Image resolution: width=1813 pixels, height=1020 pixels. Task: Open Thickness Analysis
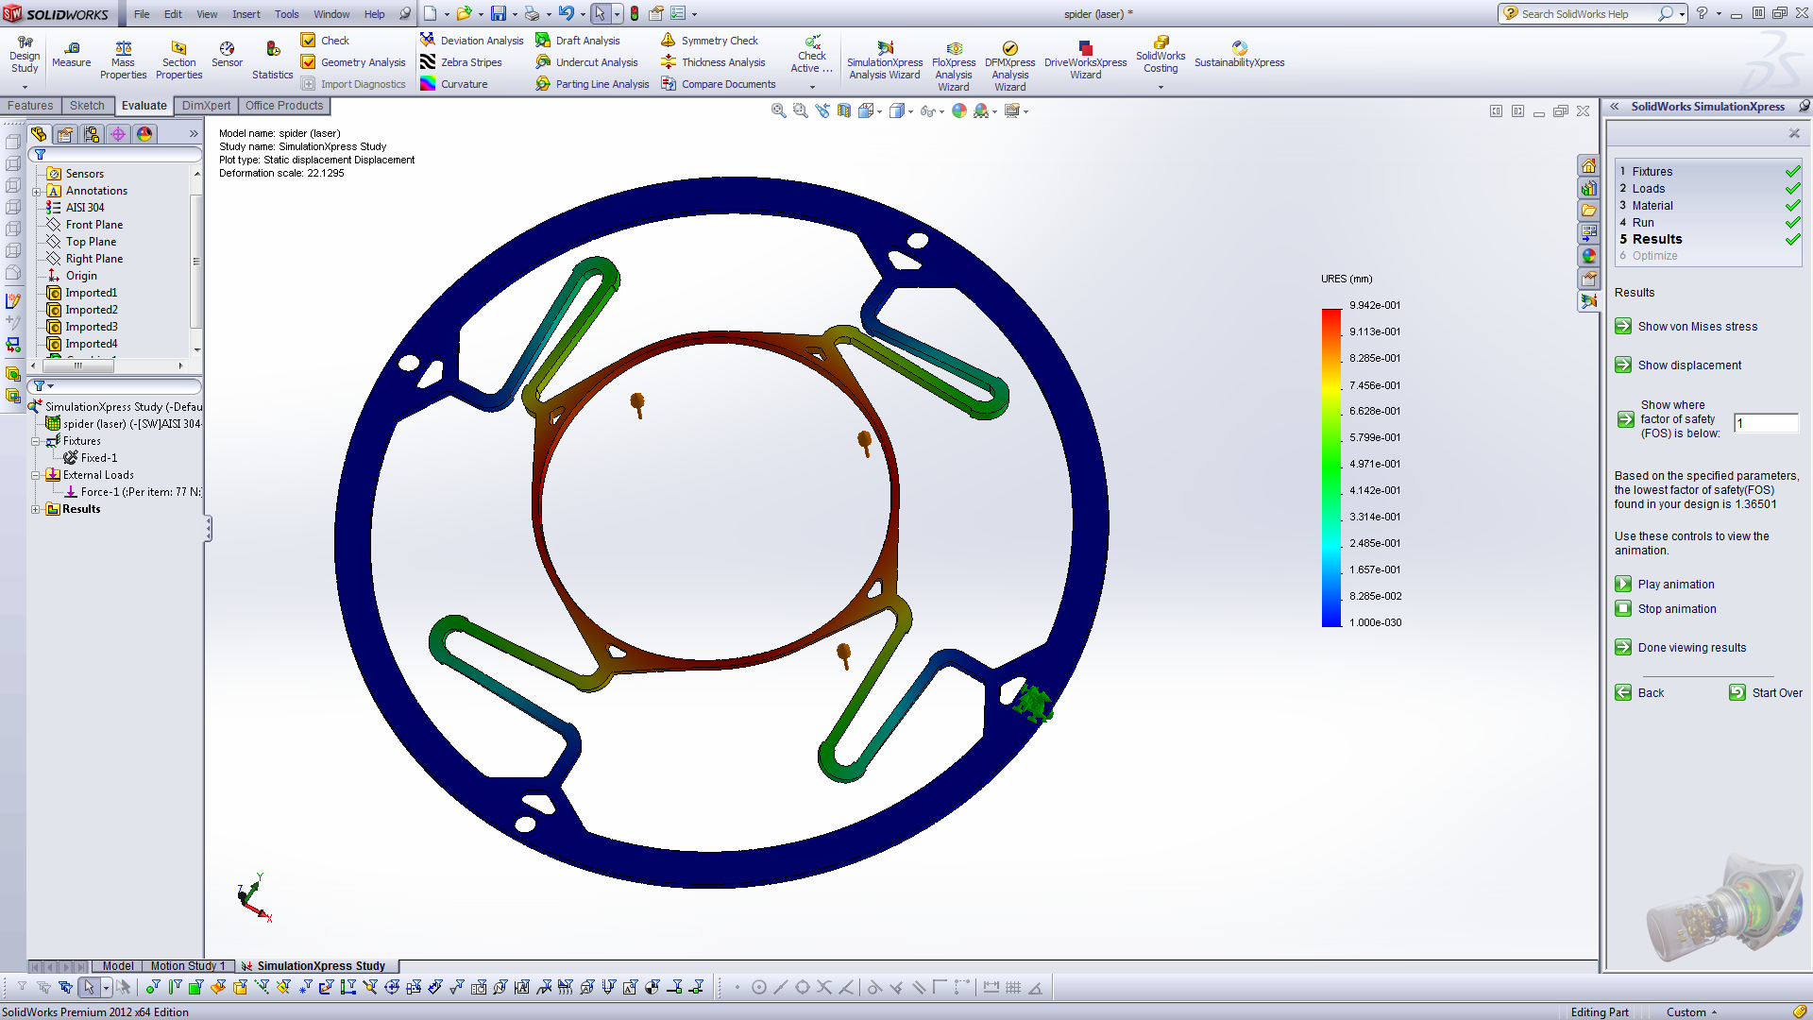[713, 62]
